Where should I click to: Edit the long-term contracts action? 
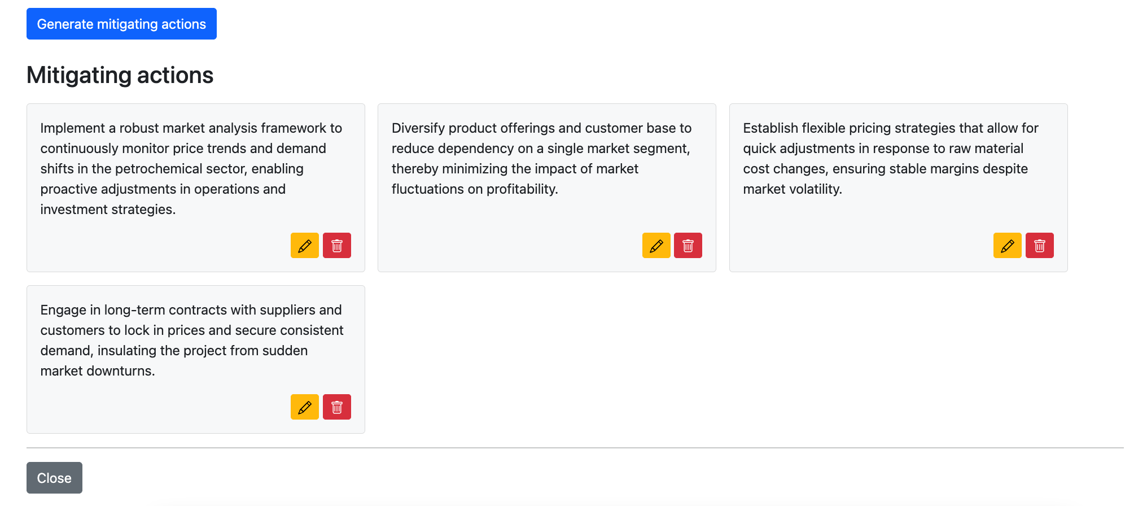click(305, 407)
